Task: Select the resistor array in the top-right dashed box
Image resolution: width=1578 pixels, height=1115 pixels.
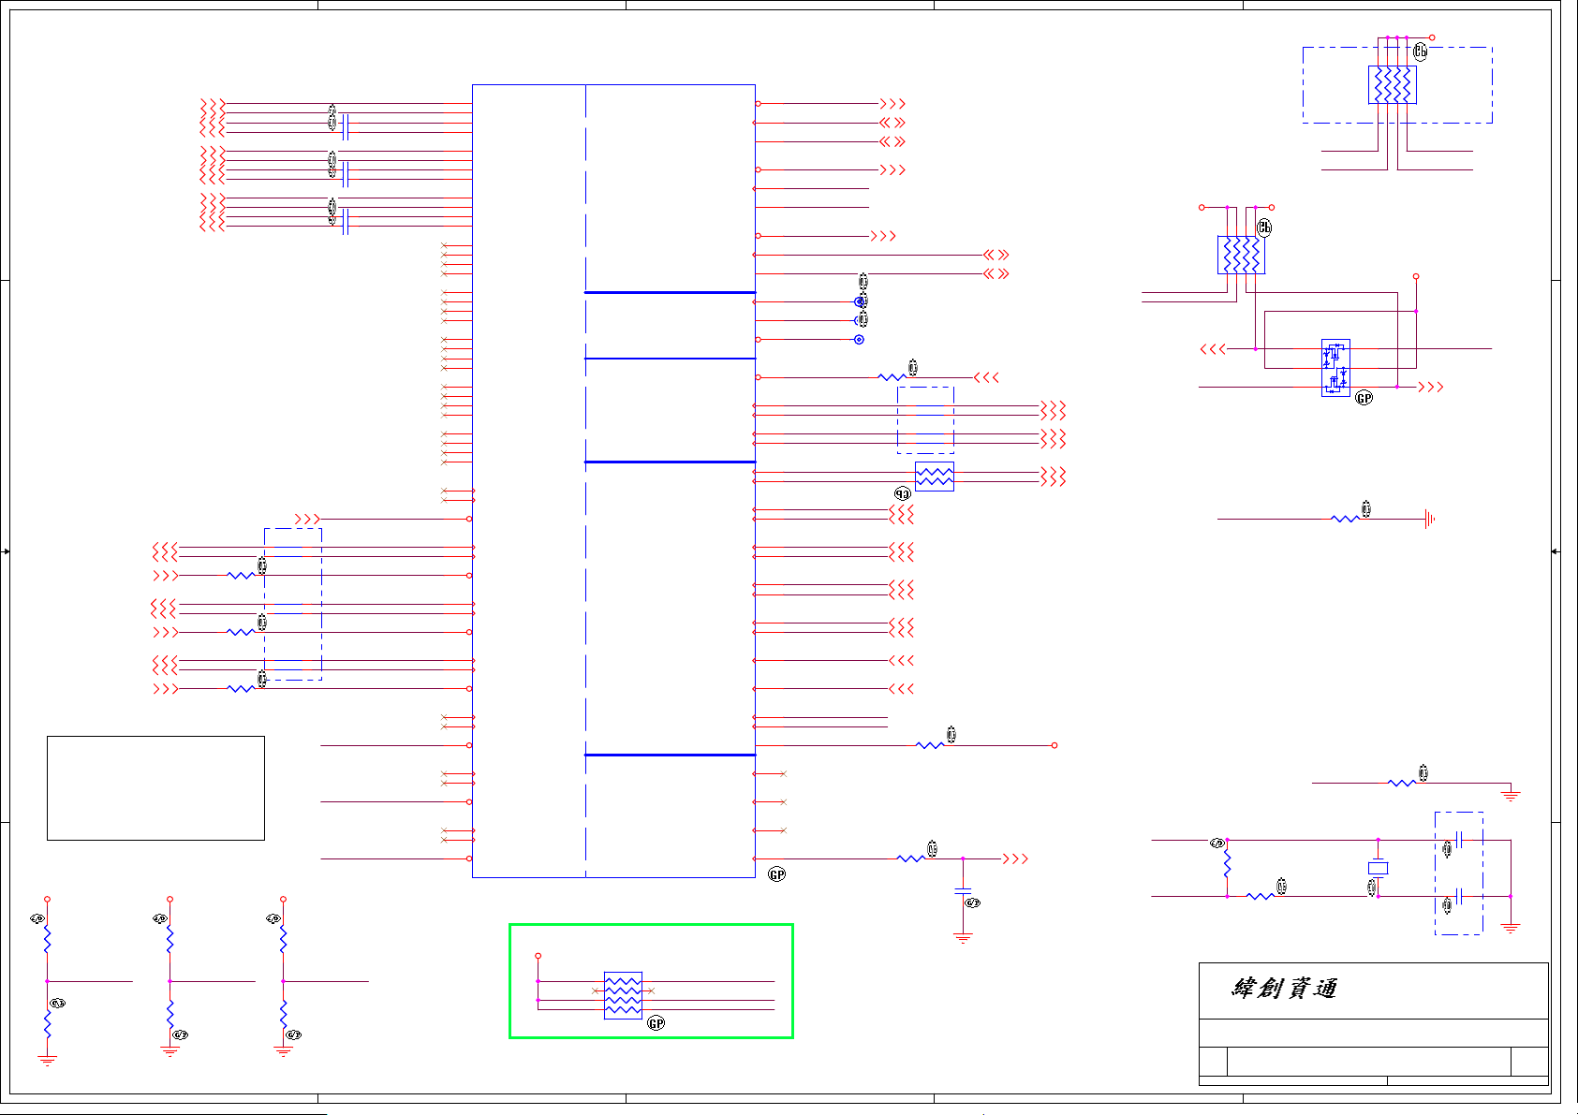Action: (x=1393, y=85)
